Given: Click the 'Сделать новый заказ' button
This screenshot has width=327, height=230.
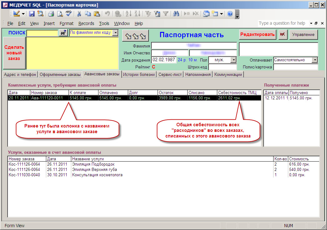Looking at the screenshot, I should [14, 53].
